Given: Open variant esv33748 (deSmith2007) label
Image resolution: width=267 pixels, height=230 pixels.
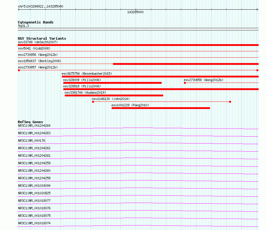Looking at the screenshot, I should 38,42.
